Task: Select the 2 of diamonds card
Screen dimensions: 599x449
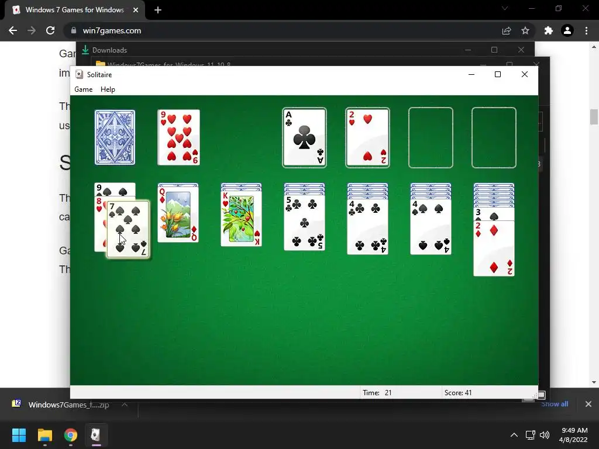Action: coord(494,248)
